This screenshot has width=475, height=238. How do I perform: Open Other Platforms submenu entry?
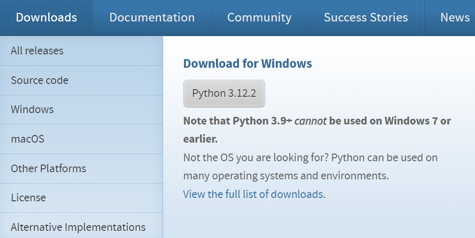[x=81, y=168]
